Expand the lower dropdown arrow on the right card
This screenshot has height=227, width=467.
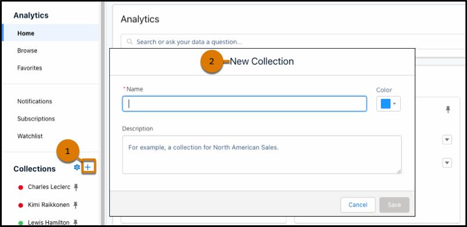tap(447, 163)
